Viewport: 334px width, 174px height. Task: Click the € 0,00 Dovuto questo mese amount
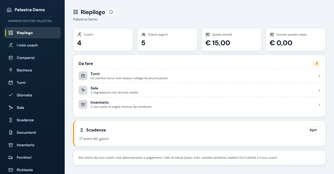281,43
